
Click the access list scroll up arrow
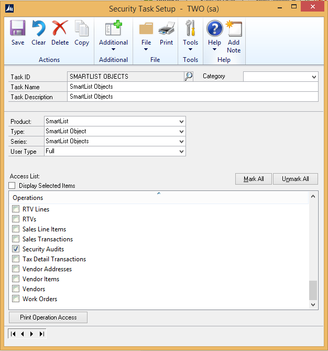click(x=313, y=197)
